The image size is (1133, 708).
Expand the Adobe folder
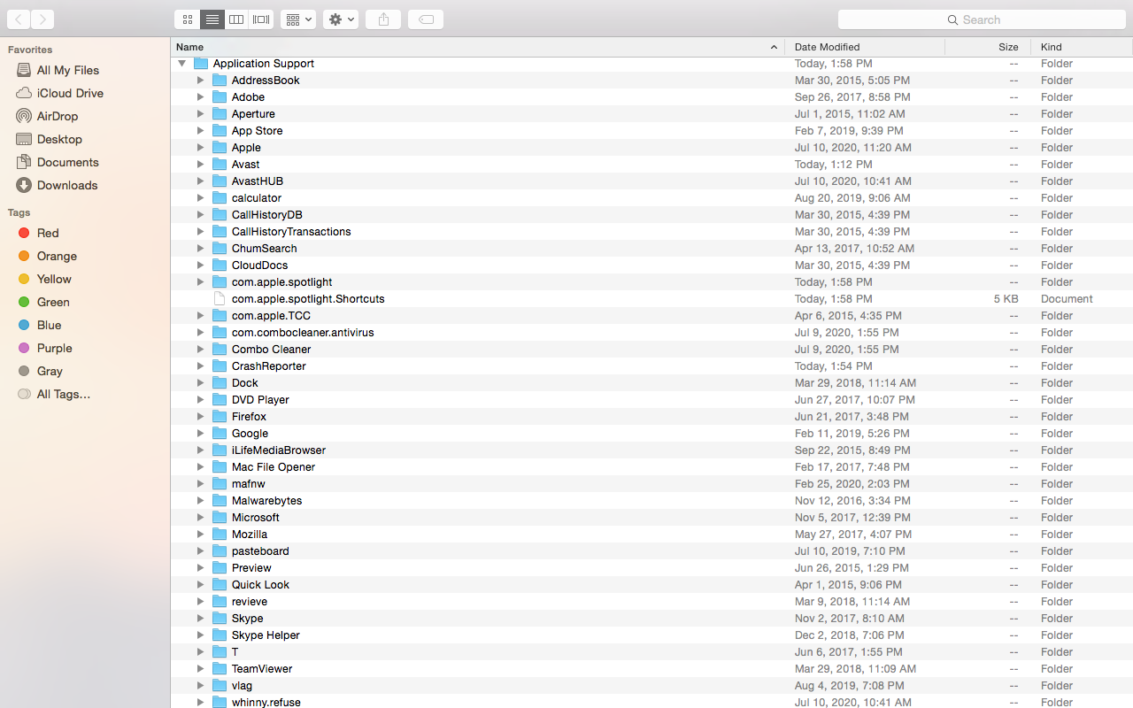(x=200, y=97)
